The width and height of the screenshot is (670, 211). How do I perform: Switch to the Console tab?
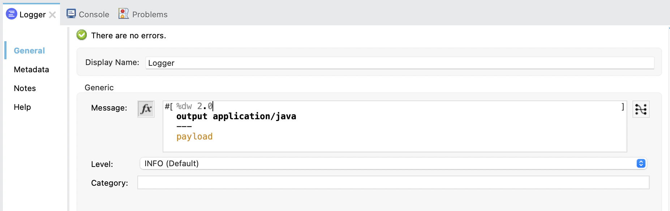[x=94, y=14]
